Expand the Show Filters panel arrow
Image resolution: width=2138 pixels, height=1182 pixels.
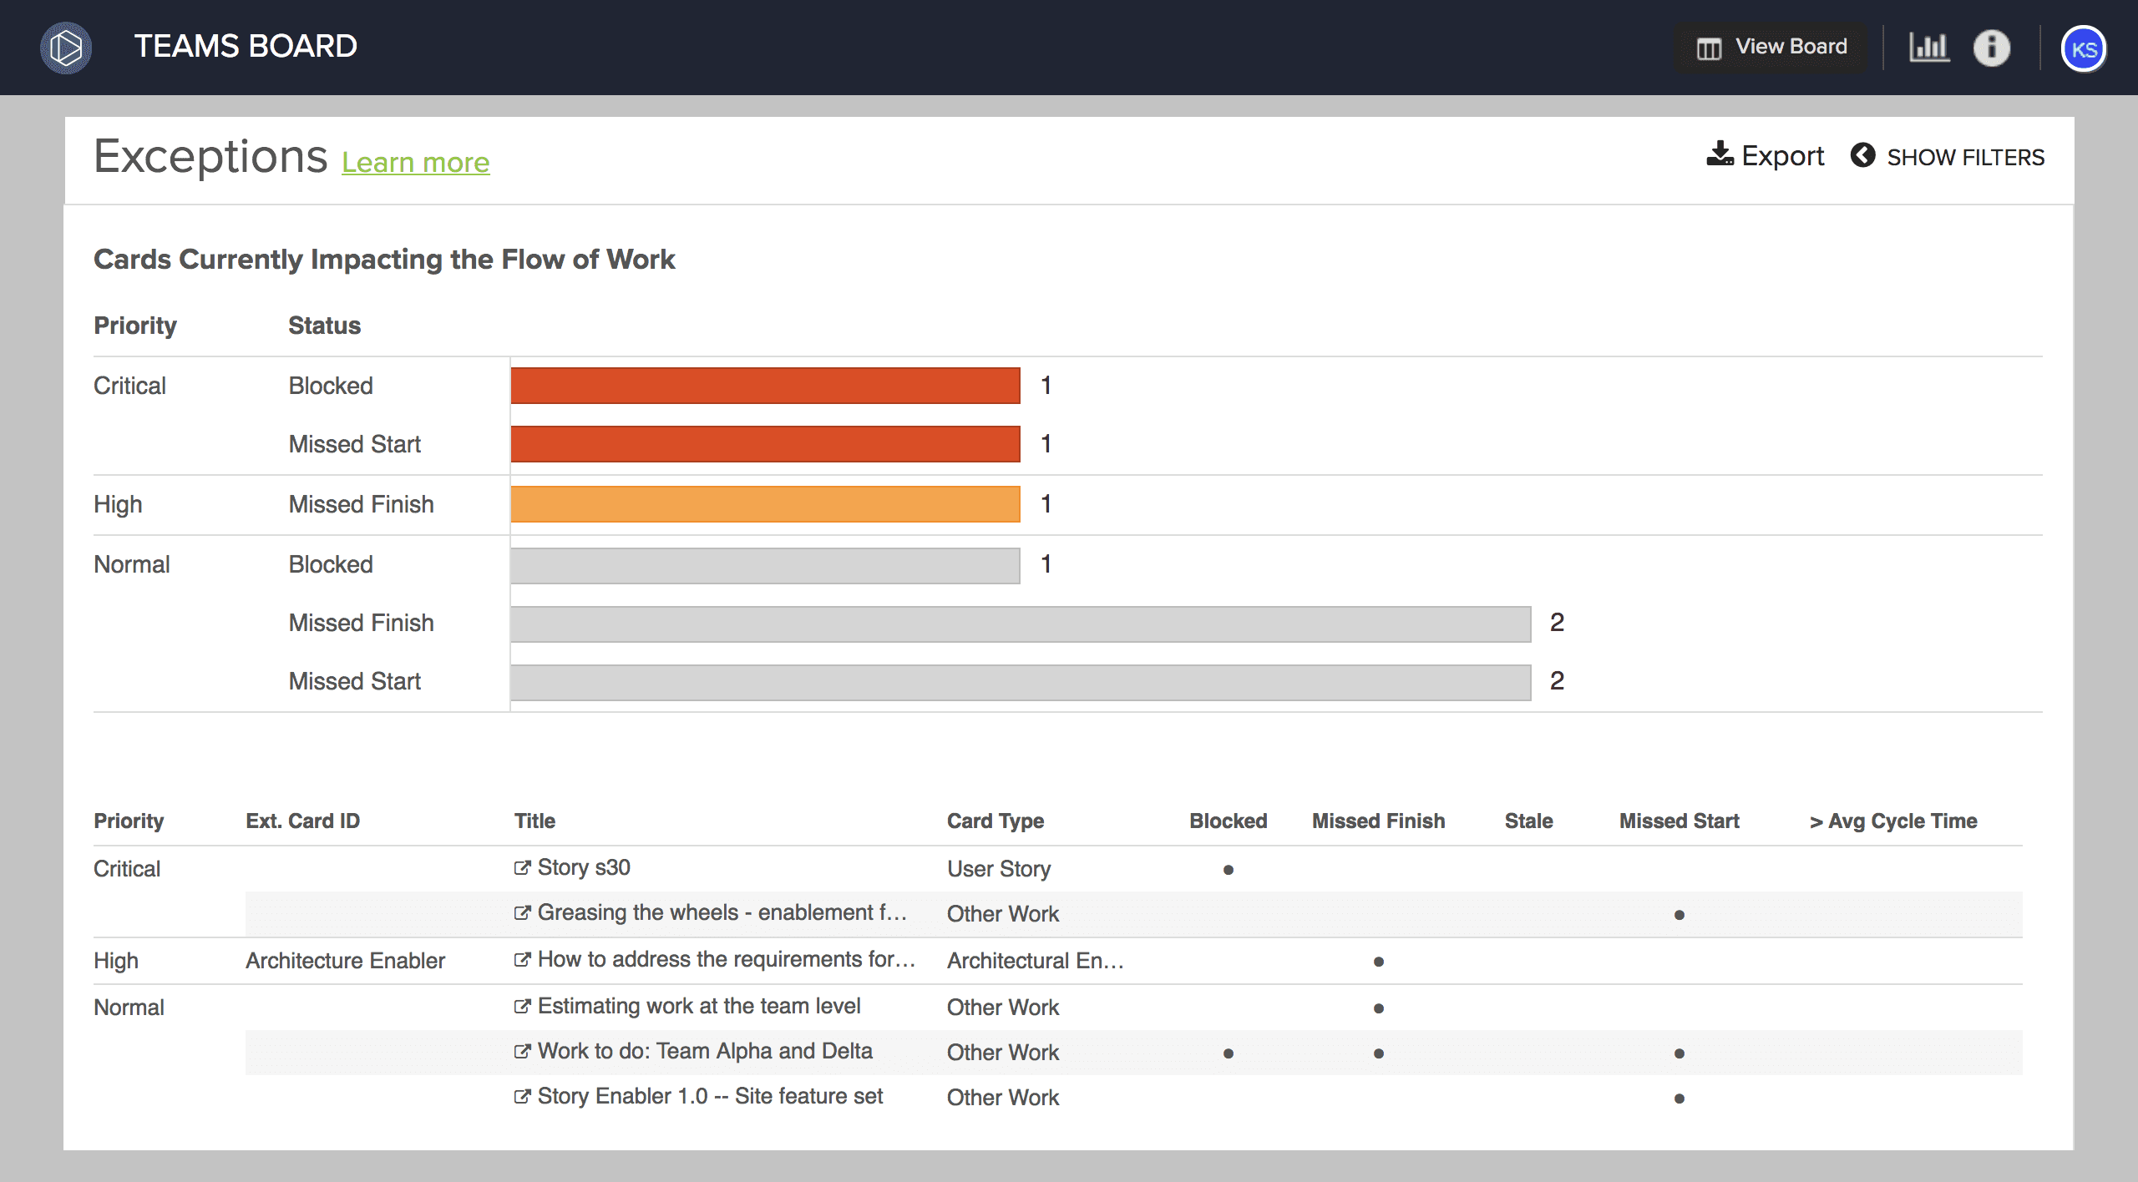[1862, 155]
